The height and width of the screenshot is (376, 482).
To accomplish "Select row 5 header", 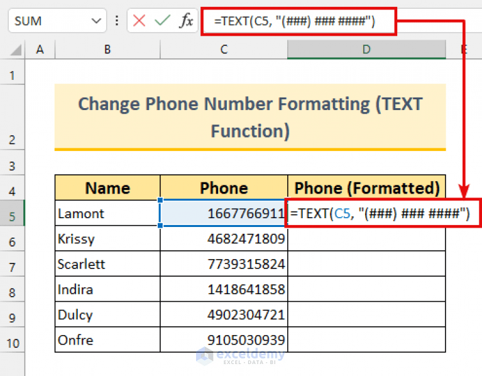I will (13, 213).
